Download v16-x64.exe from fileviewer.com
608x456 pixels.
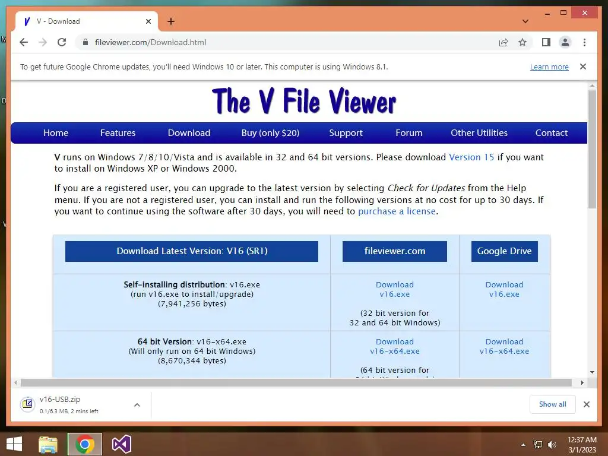(395, 346)
